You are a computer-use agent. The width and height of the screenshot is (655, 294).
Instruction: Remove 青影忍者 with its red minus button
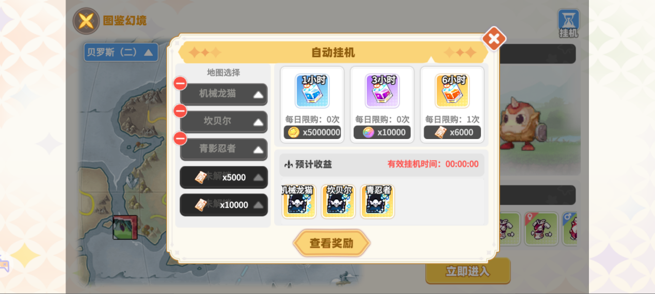tap(180, 138)
